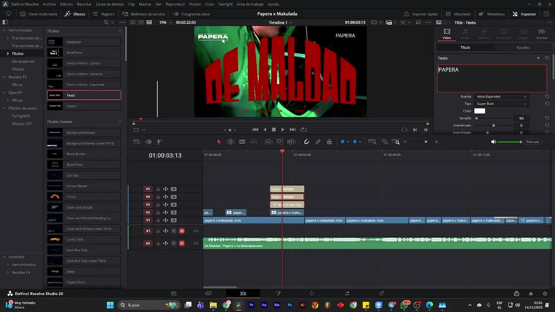Add a blue flag to the clip
Screen dimensions: 555x312
[x=342, y=142]
